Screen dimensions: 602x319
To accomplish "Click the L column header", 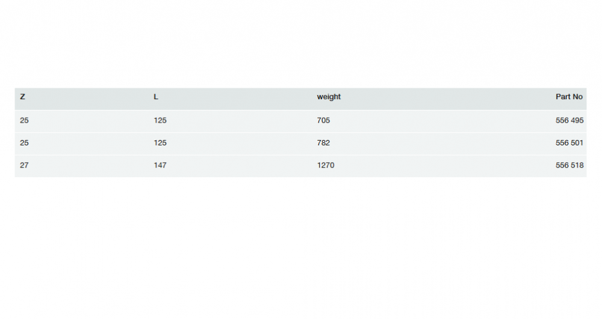I will point(156,97).
